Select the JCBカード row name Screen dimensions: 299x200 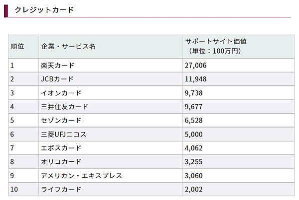click(x=57, y=79)
